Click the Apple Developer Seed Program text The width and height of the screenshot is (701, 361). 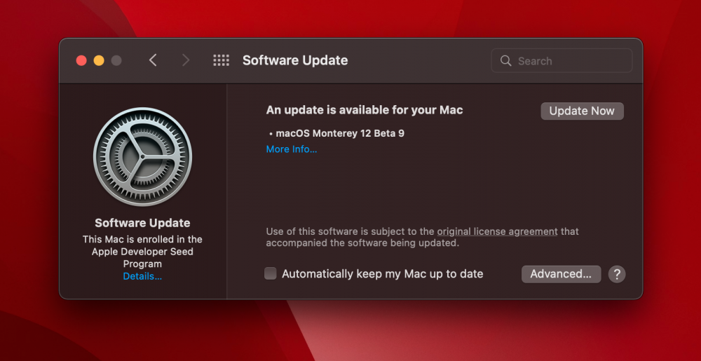[x=142, y=257]
